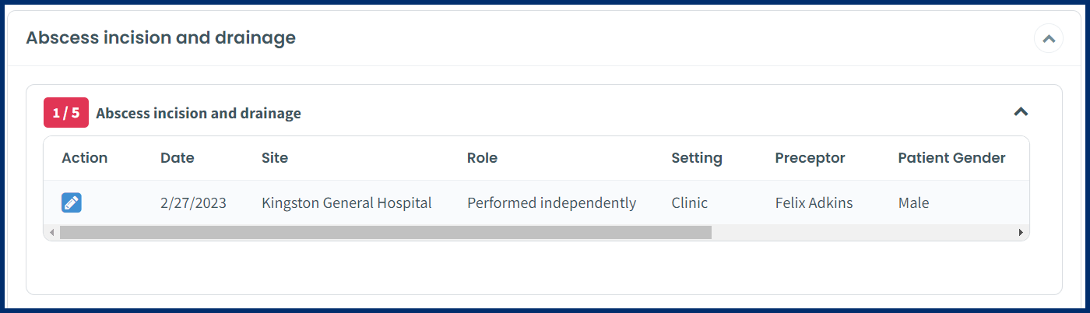Select the 2/27/2023 date cell

[193, 203]
